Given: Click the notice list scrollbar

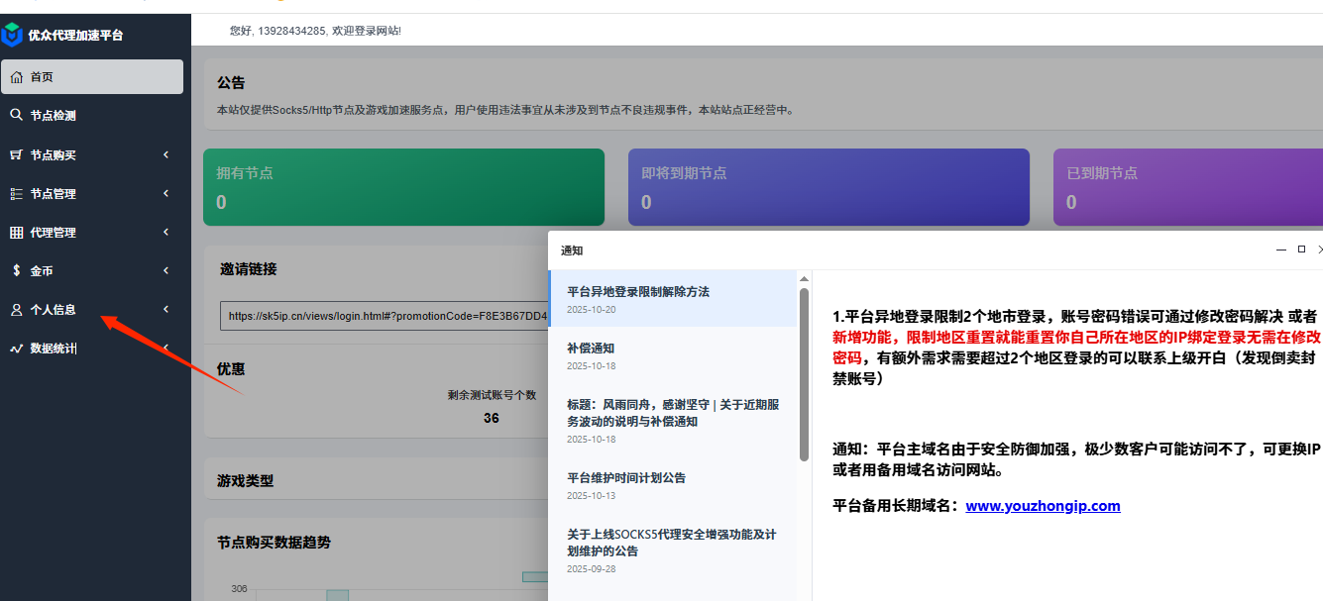Looking at the screenshot, I should pyautogui.click(x=804, y=374).
